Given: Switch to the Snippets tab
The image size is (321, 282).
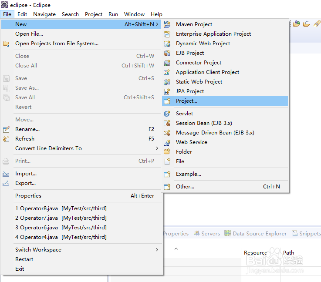Looking at the screenshot, I should 307,233.
